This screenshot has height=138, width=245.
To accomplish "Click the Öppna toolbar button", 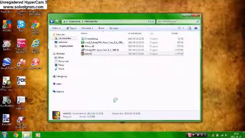I will pyautogui.click(x=71, y=28).
